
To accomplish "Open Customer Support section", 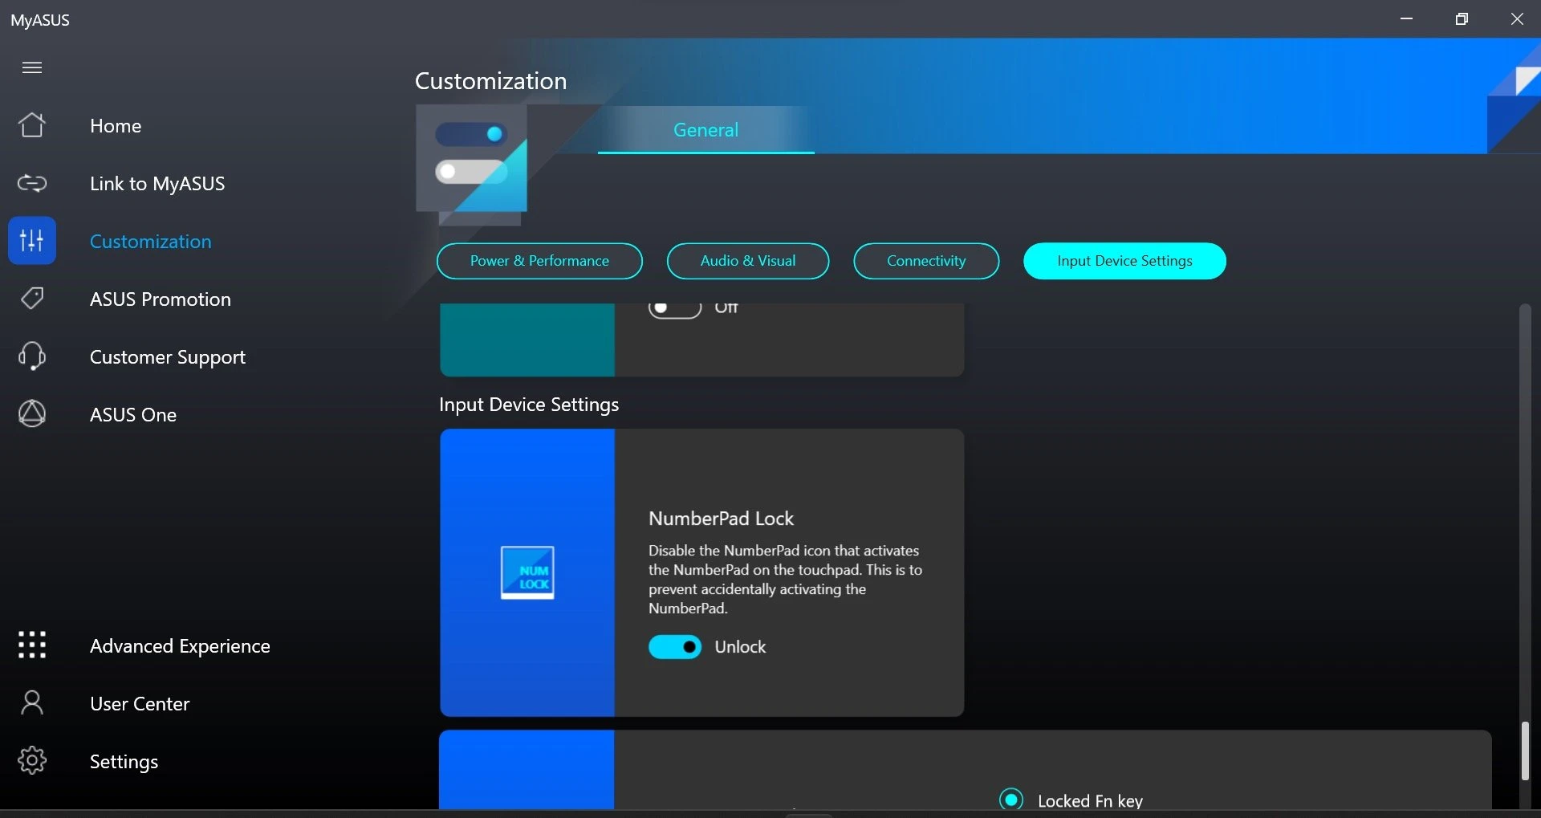I will click(x=168, y=357).
